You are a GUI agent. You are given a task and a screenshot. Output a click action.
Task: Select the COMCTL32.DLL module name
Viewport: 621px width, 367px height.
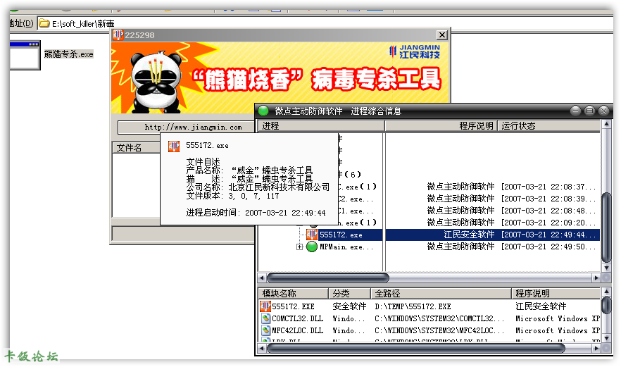(x=297, y=318)
